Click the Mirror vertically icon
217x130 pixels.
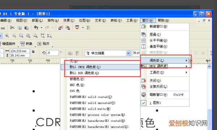77,53
